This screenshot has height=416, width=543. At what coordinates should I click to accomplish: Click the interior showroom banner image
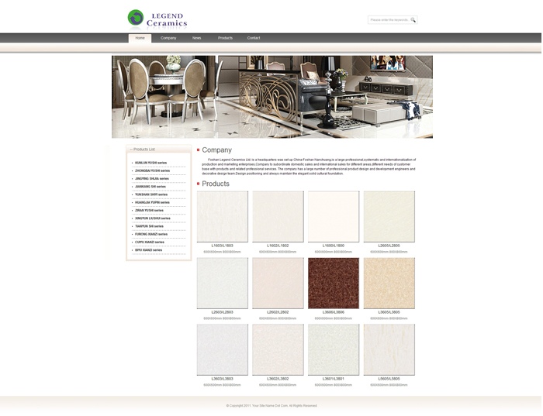point(271,97)
